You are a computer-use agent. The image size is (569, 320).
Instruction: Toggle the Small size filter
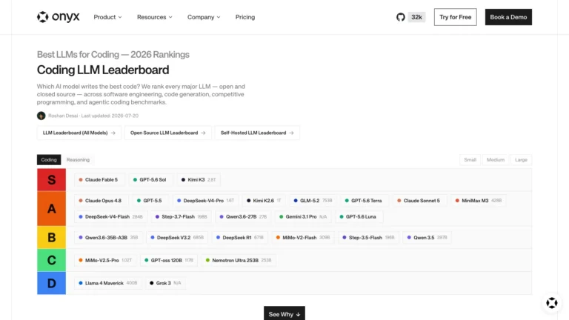(470, 160)
